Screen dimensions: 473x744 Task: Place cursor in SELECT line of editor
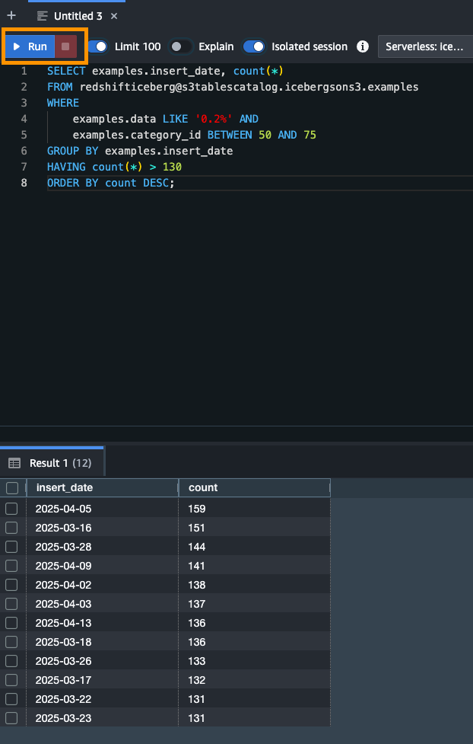point(165,71)
